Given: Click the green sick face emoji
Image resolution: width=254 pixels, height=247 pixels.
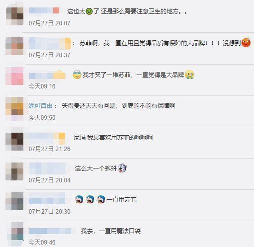Looking at the screenshot, I should pyautogui.click(x=89, y=11).
